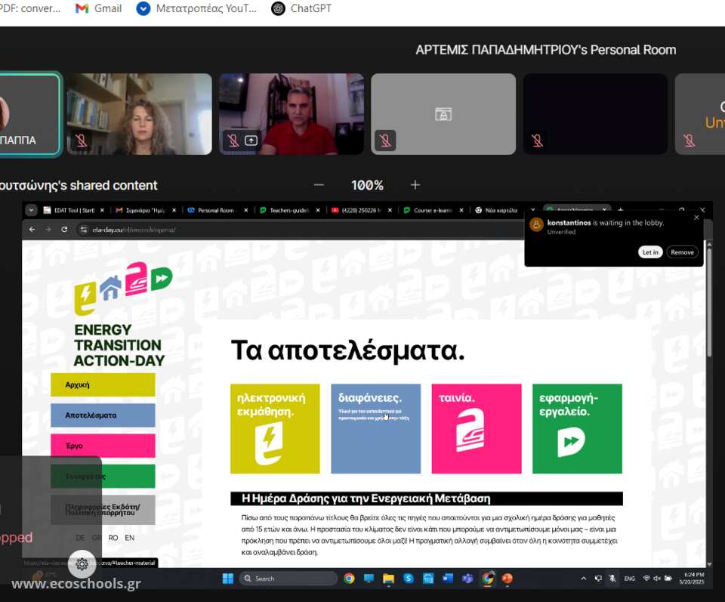725x602 pixels.
Task: Dismiss the lobby notification
Action: click(696, 218)
